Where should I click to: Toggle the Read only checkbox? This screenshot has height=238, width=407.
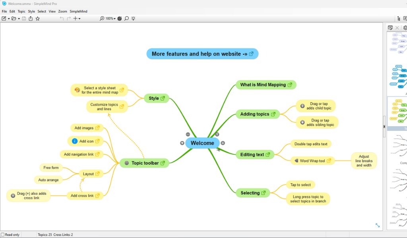click(x=3, y=235)
